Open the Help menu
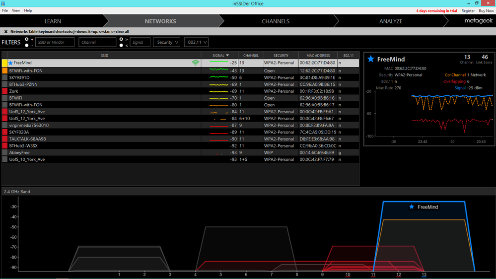 pyautogui.click(x=28, y=10)
